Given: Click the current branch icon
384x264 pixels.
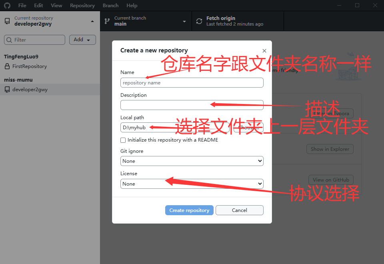Looking at the screenshot, I should 107,21.
